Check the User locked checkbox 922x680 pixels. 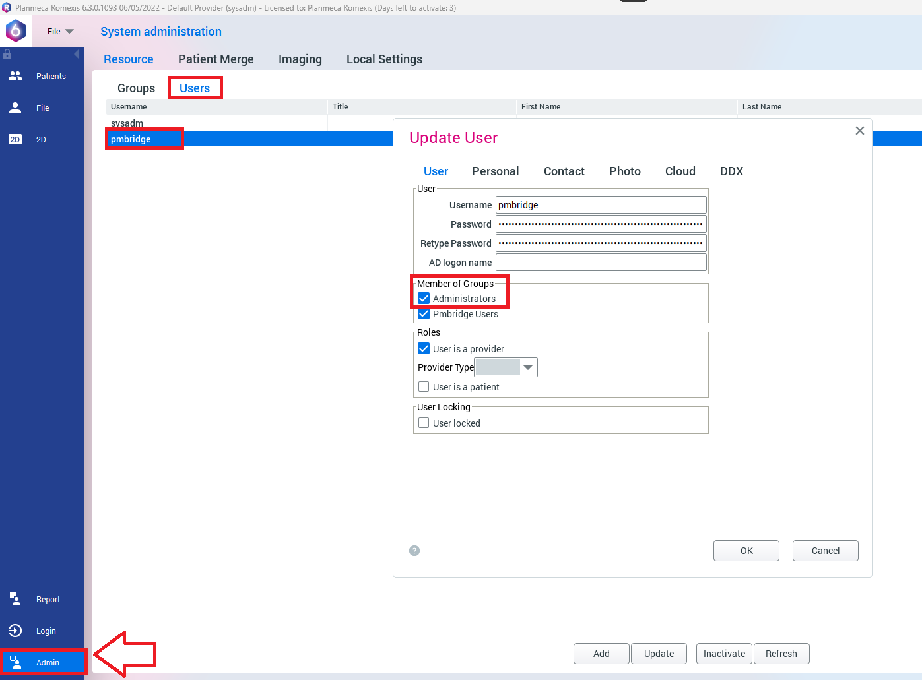tap(424, 423)
